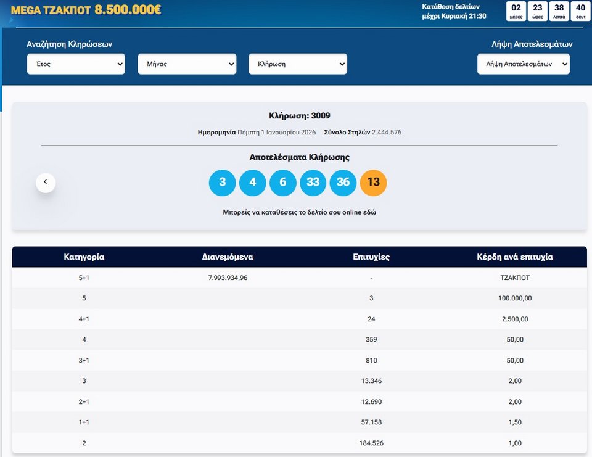Click the blue number 36 ball
Image resolution: width=592 pixels, height=457 pixels.
click(x=343, y=183)
